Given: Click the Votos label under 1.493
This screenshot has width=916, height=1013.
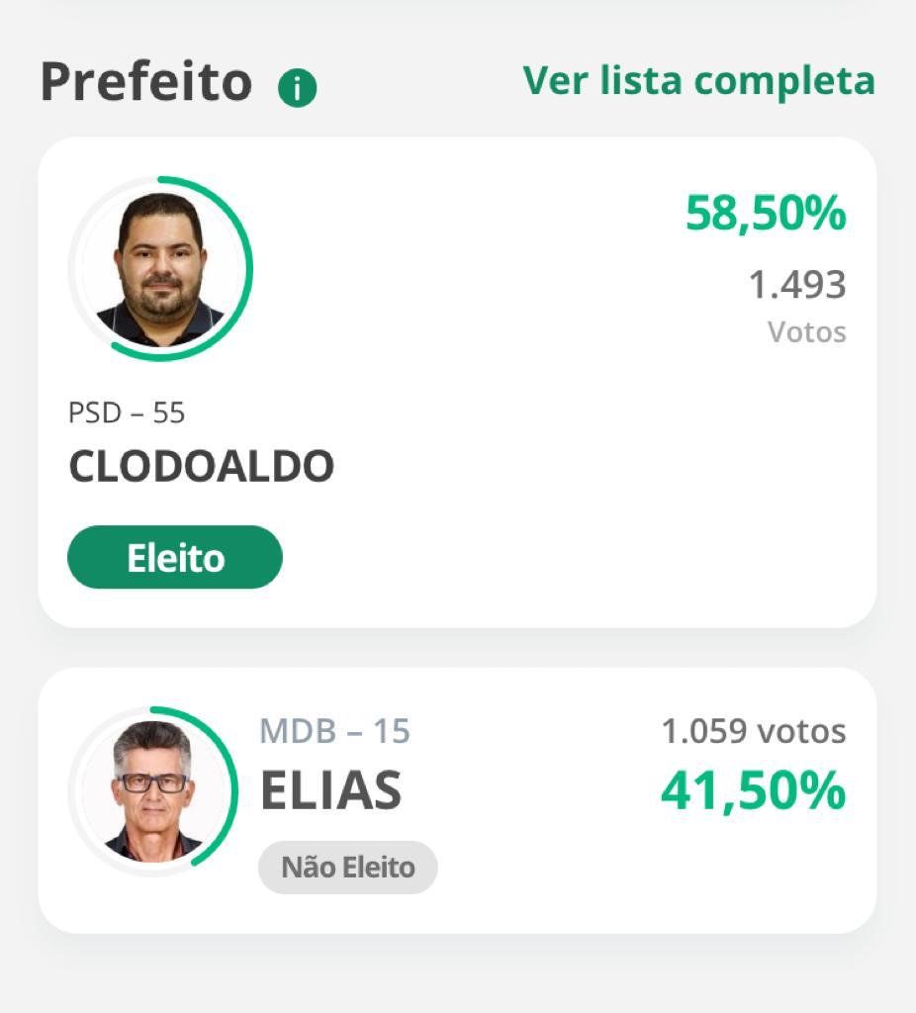Looking at the screenshot, I should coord(807,332).
